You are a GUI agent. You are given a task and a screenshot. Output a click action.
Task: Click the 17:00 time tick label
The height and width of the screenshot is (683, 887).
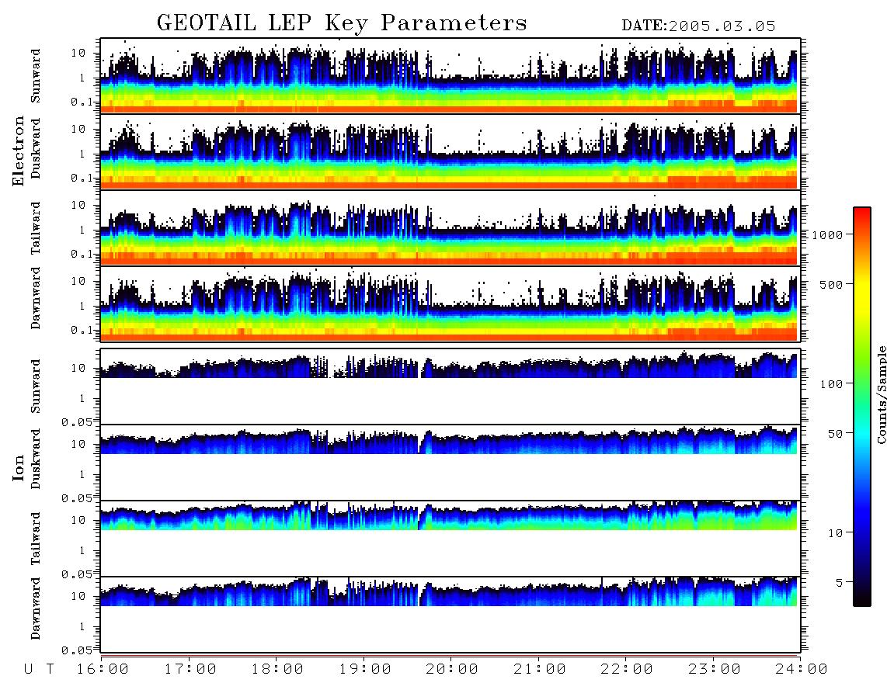click(x=190, y=670)
